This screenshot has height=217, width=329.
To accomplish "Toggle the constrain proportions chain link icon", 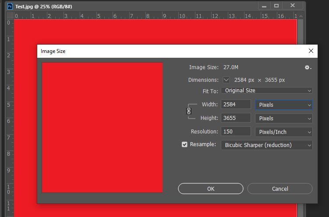I will pyautogui.click(x=189, y=111).
